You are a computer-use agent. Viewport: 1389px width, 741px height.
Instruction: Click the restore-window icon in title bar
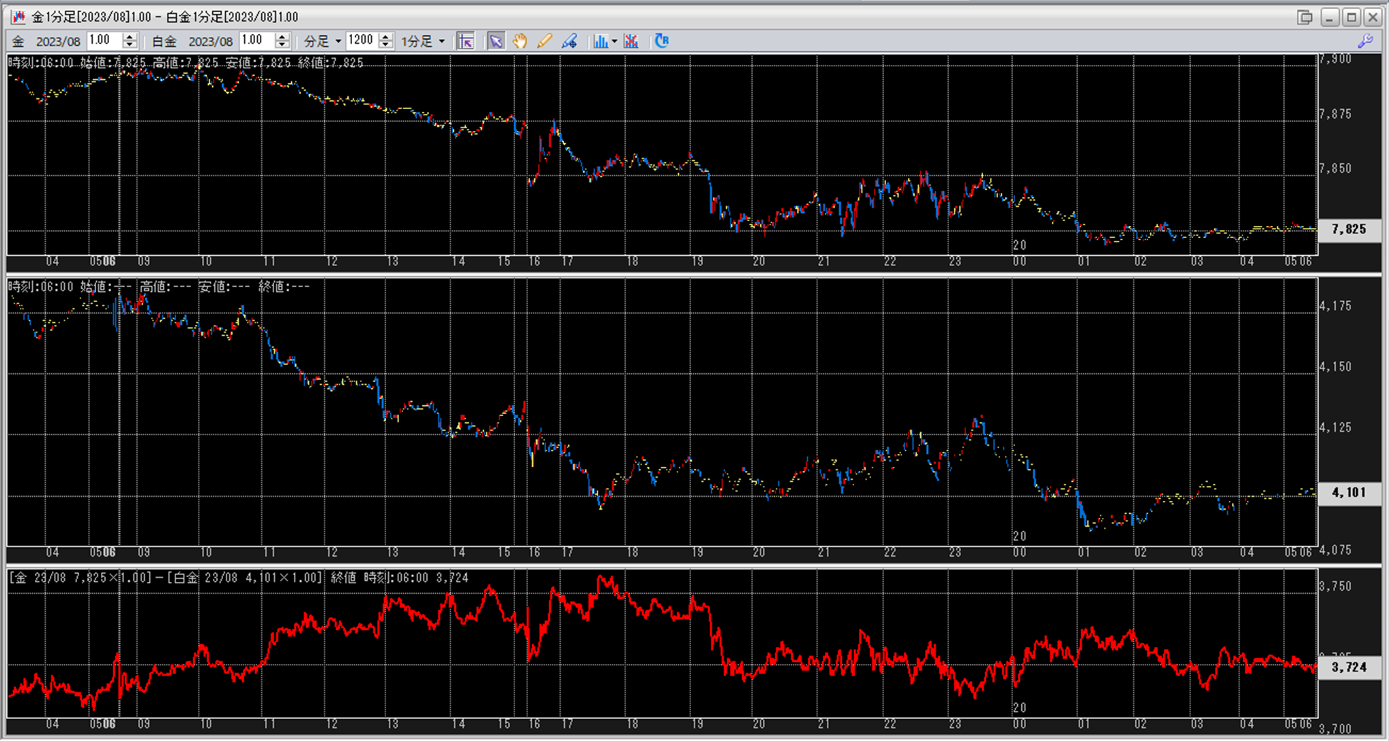[1304, 17]
